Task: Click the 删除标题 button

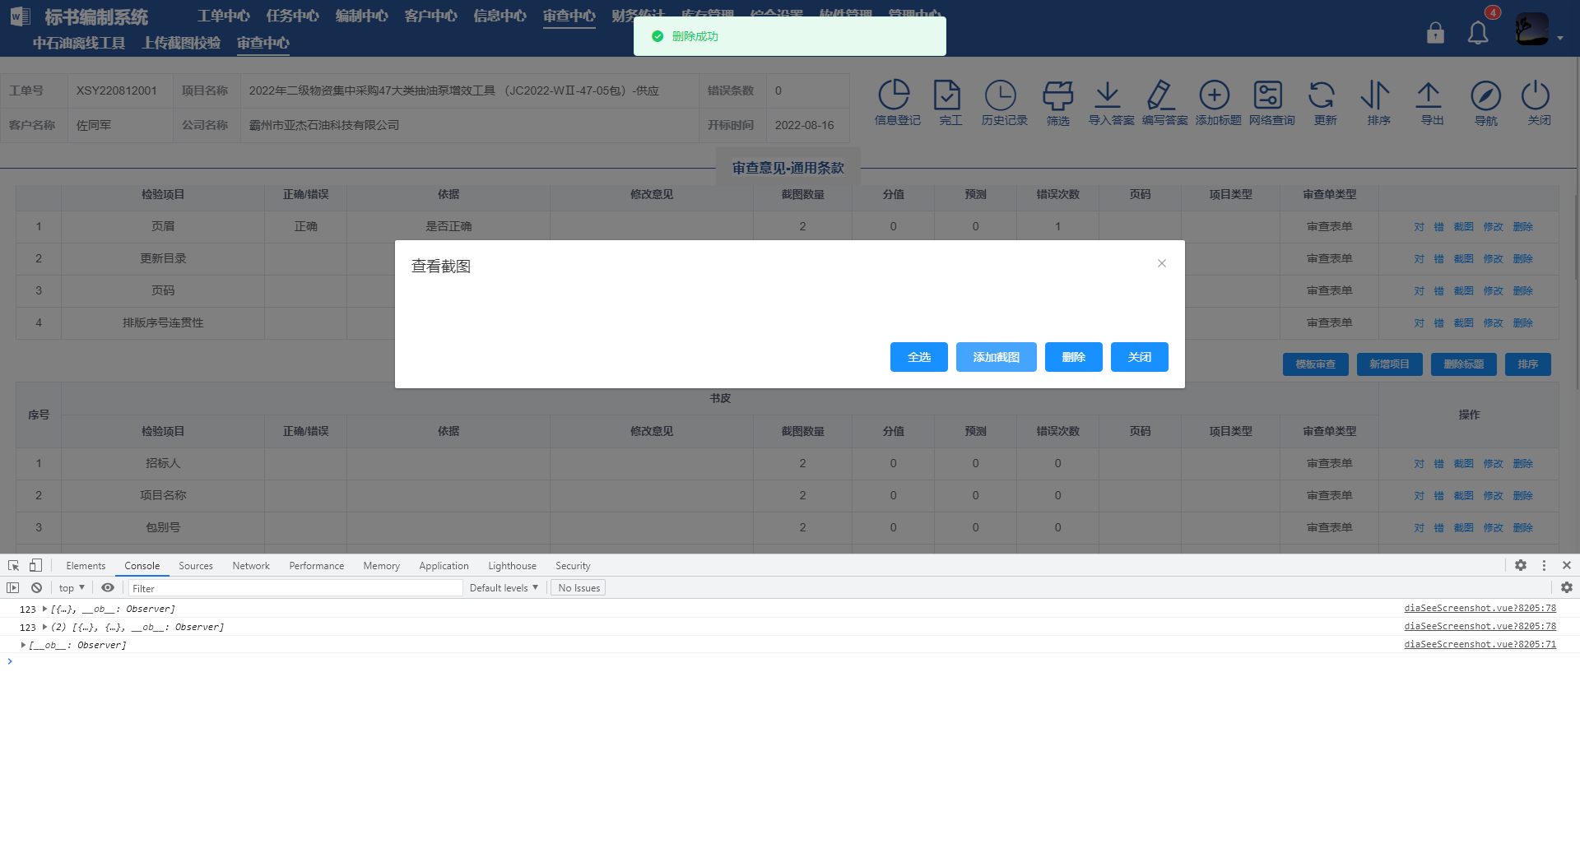Action: click(1464, 364)
